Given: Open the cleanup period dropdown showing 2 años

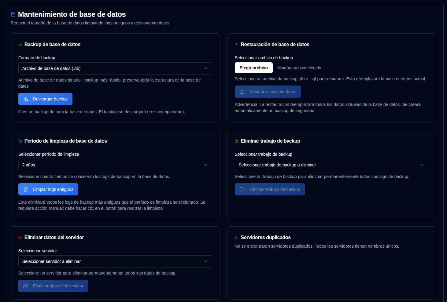Looking at the screenshot, I should pyautogui.click(x=115, y=165).
